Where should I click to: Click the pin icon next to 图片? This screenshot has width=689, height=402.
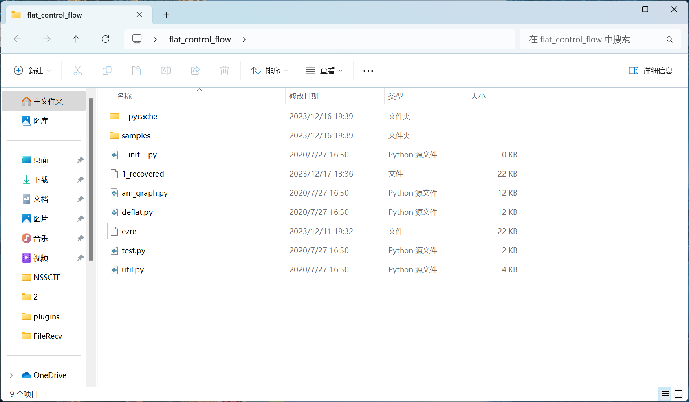coord(80,219)
